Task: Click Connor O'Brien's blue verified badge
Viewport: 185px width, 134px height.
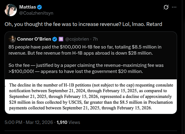Action: point(55,39)
